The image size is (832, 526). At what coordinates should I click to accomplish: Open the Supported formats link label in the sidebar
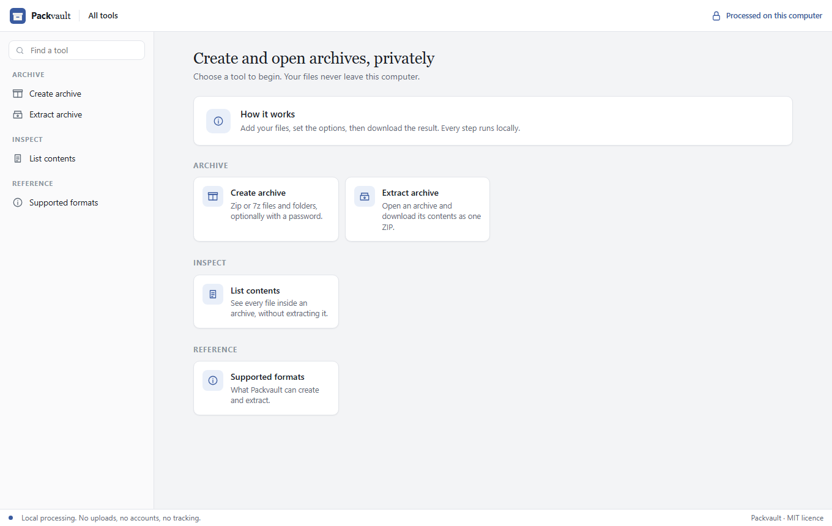coord(64,202)
